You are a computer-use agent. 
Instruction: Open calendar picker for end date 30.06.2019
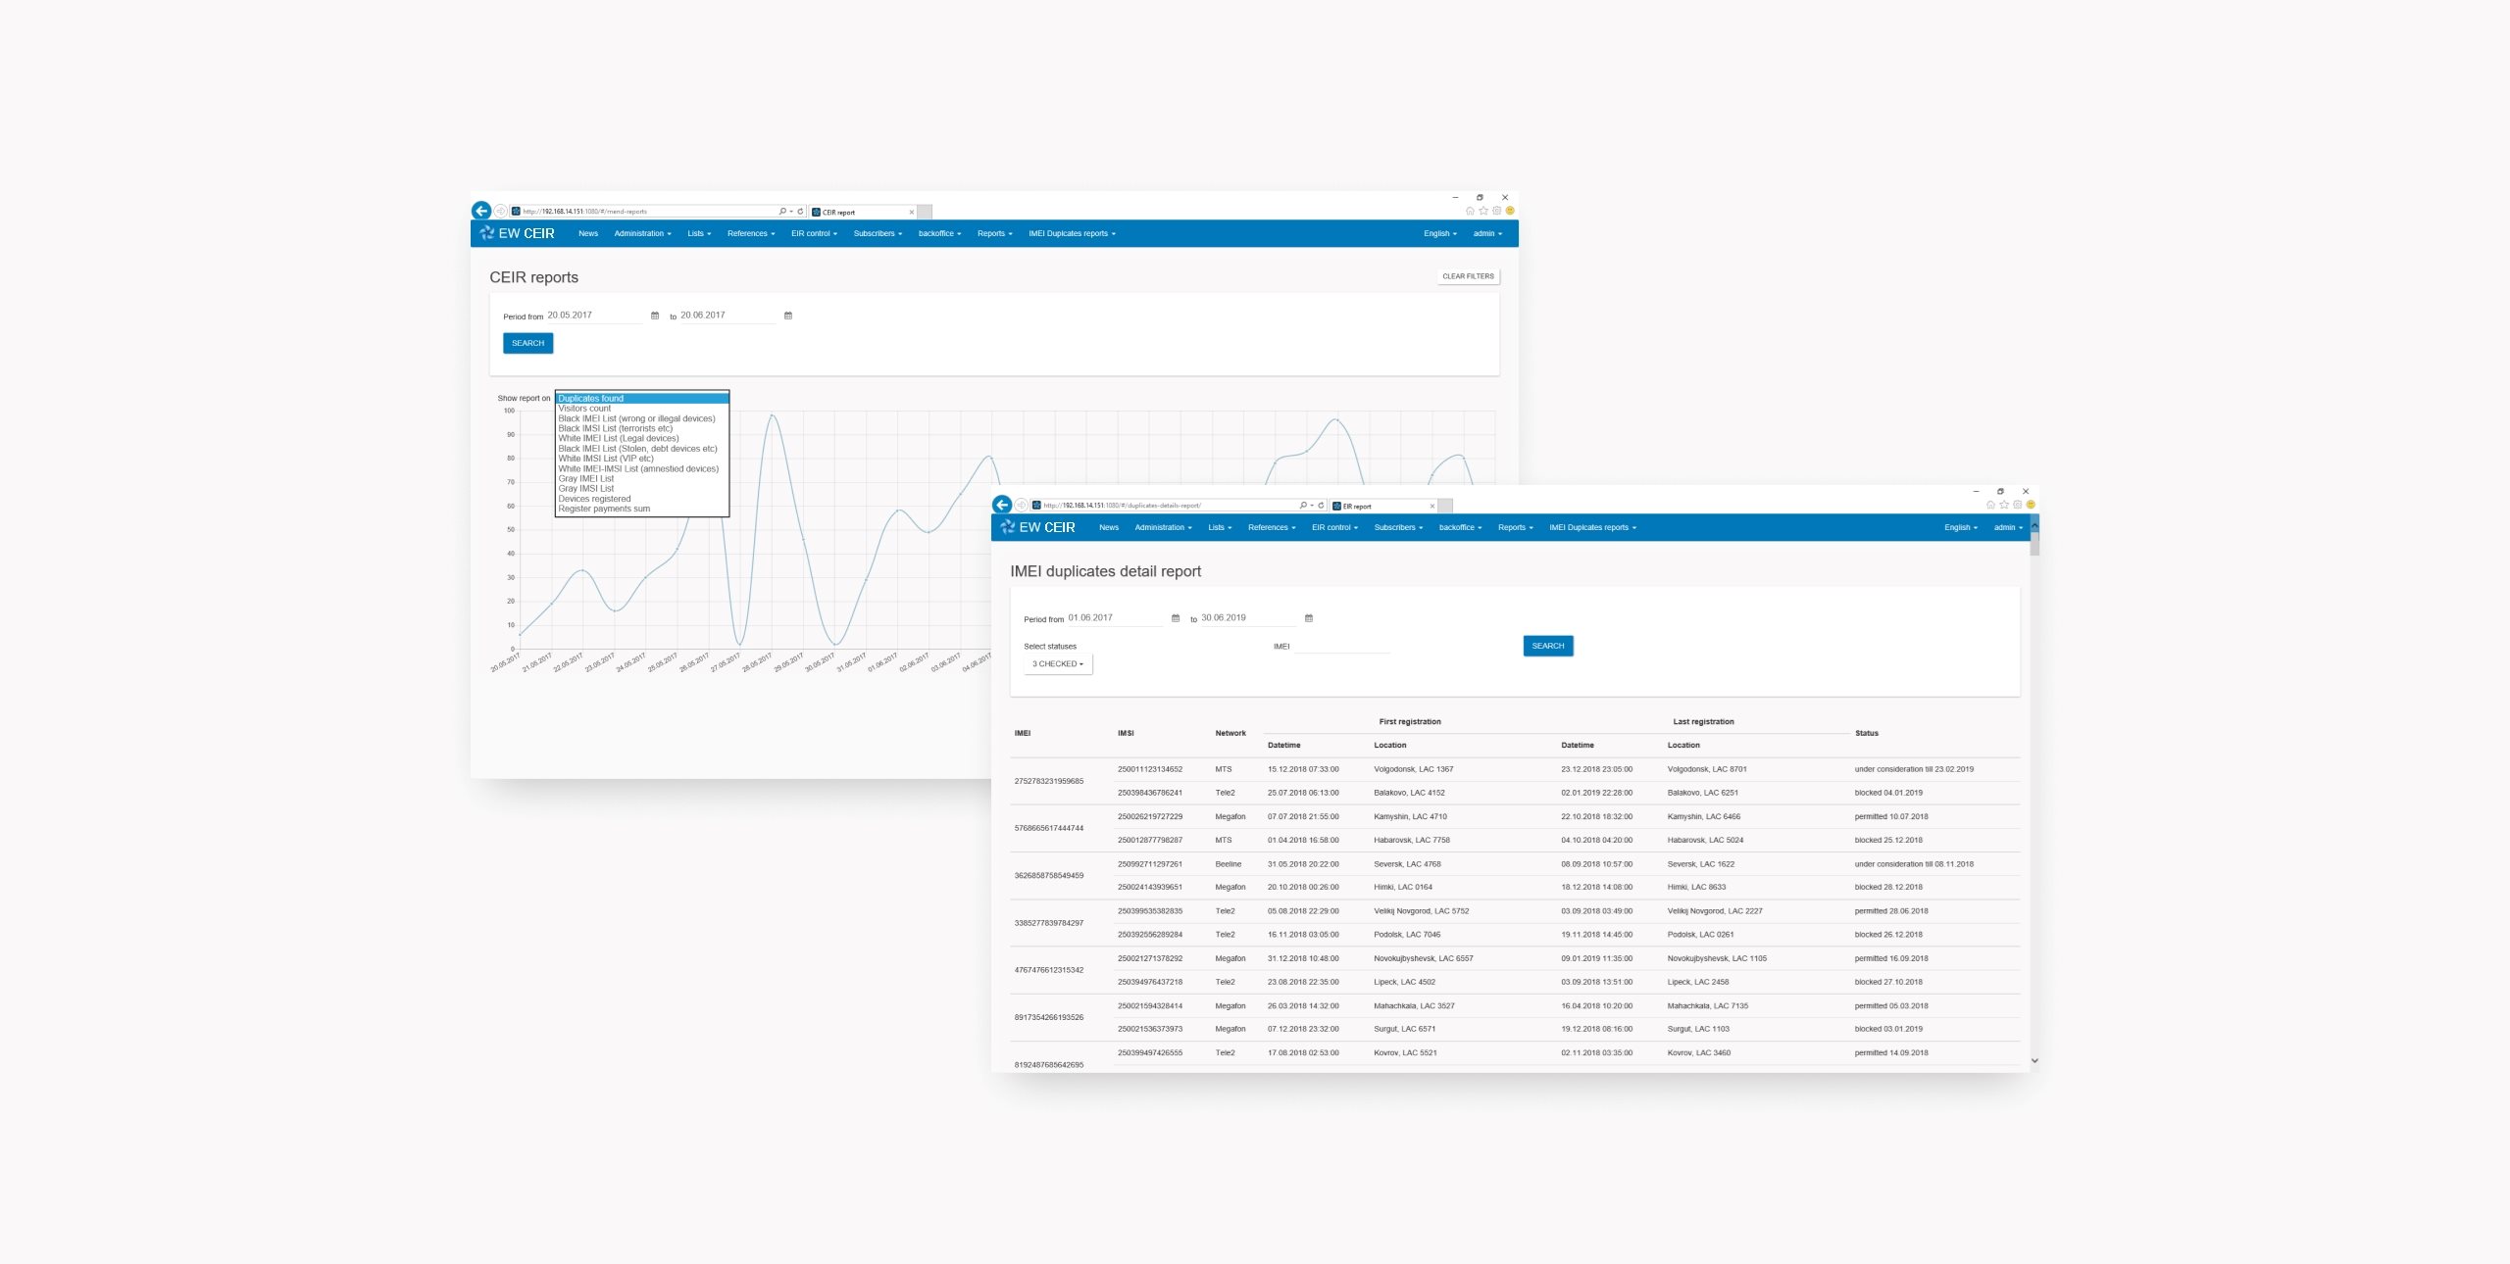pos(1309,618)
